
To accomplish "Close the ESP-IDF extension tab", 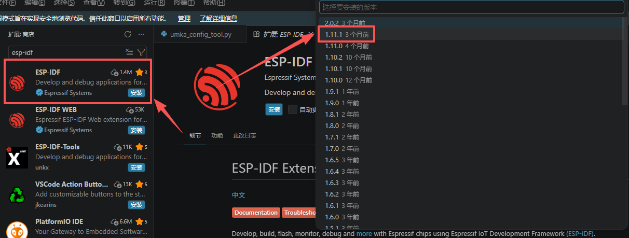I will [311, 34].
